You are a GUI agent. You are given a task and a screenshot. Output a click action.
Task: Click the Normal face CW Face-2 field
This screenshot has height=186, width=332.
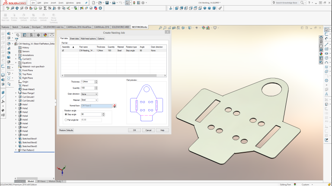96,106
